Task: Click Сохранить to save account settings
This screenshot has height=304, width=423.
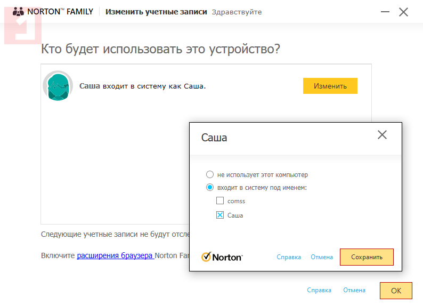Action: 367,257
